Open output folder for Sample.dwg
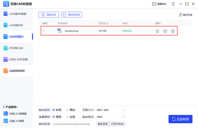Screen dimensions: 198x128 (x=165, y=31)
